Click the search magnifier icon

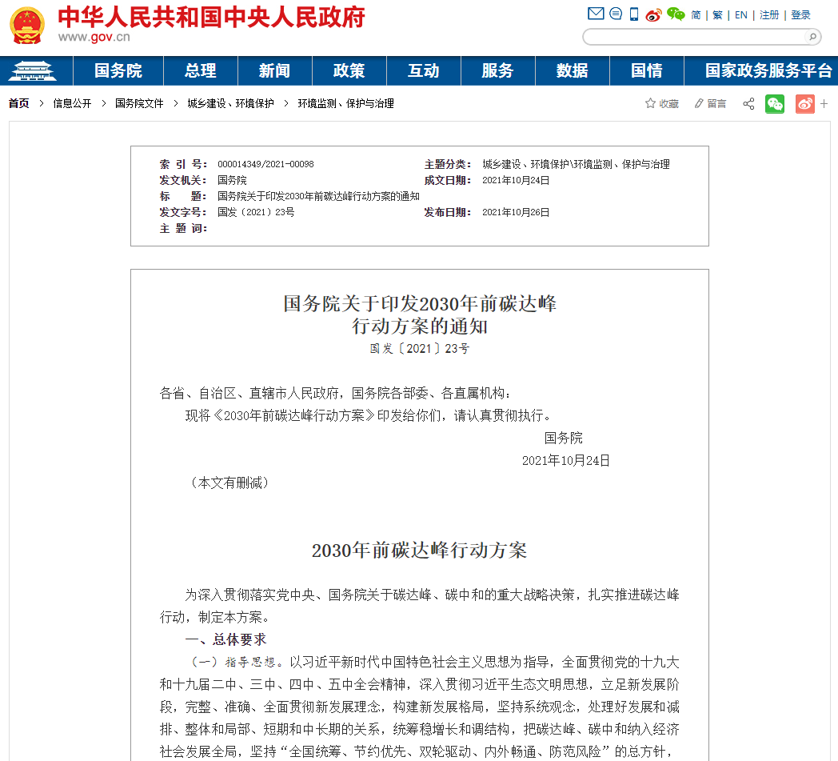point(812,37)
